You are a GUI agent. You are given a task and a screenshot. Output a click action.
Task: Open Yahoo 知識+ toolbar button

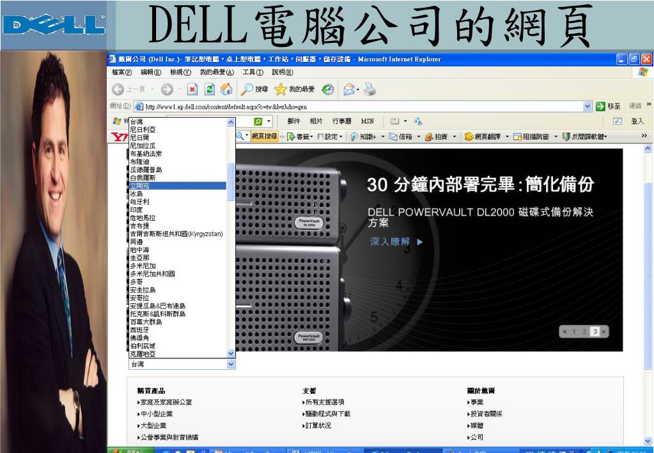363,136
